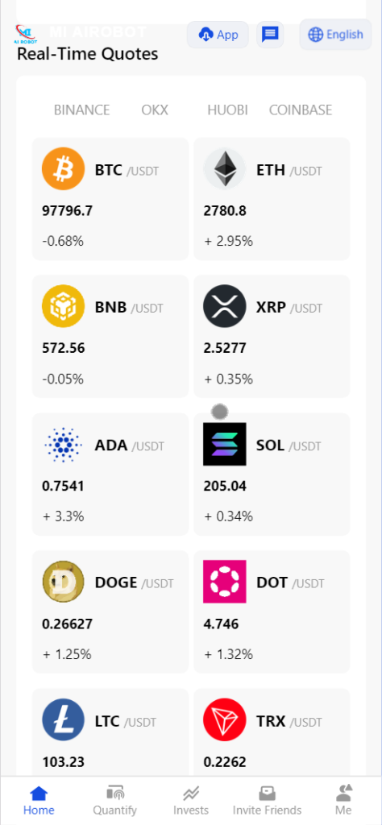Click the TRON TRX logo
Viewport: 382px width, 825px height.
click(x=225, y=719)
